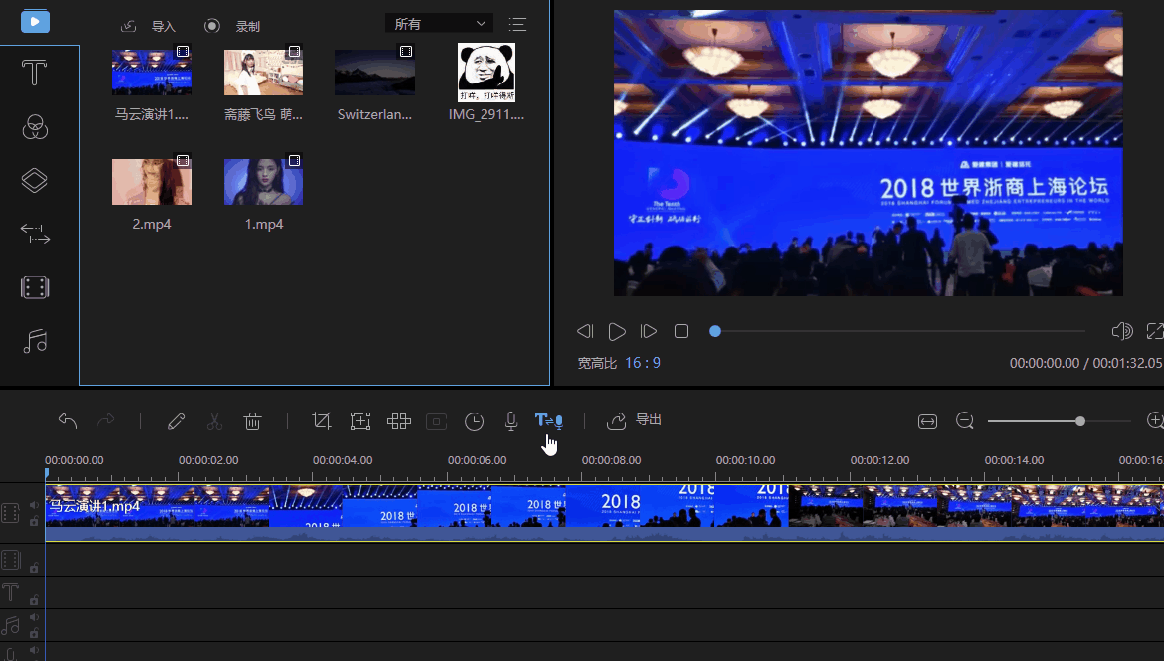This screenshot has height=661, width=1164.
Task: Undo the last action
Action: click(68, 421)
